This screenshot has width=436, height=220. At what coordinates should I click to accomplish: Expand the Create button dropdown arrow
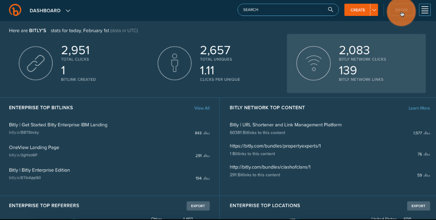pyautogui.click(x=374, y=10)
